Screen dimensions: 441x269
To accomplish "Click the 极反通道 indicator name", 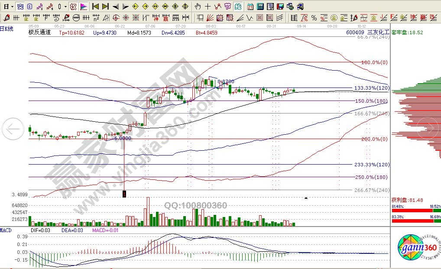I will (x=39, y=32).
